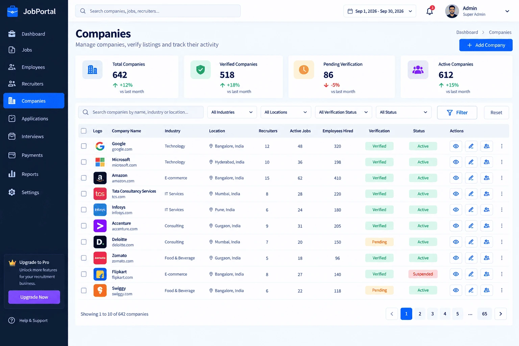The width and height of the screenshot is (519, 346).
Task: Select the Infosys row checkbox
Action: [84, 210]
